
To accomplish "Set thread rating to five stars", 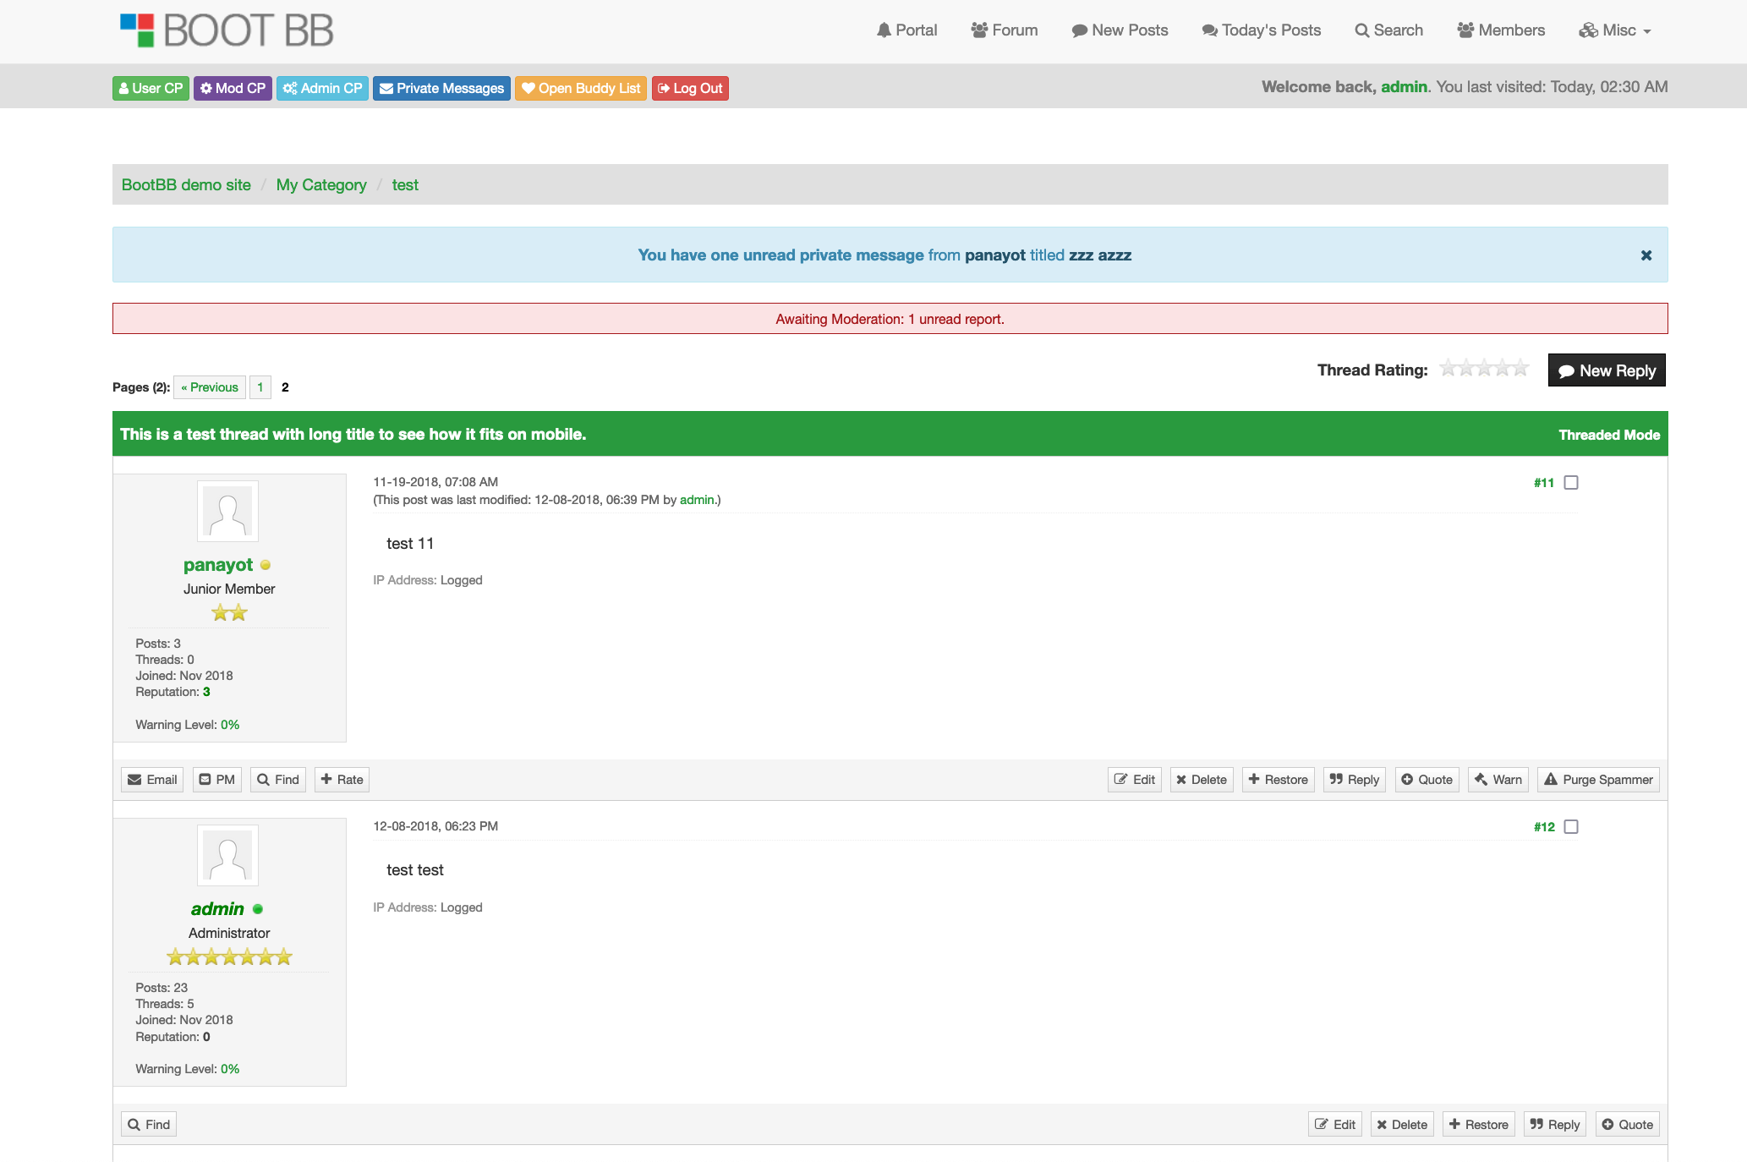I will tap(1520, 368).
